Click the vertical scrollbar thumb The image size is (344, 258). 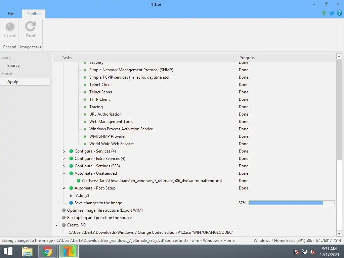[x=339, y=110]
